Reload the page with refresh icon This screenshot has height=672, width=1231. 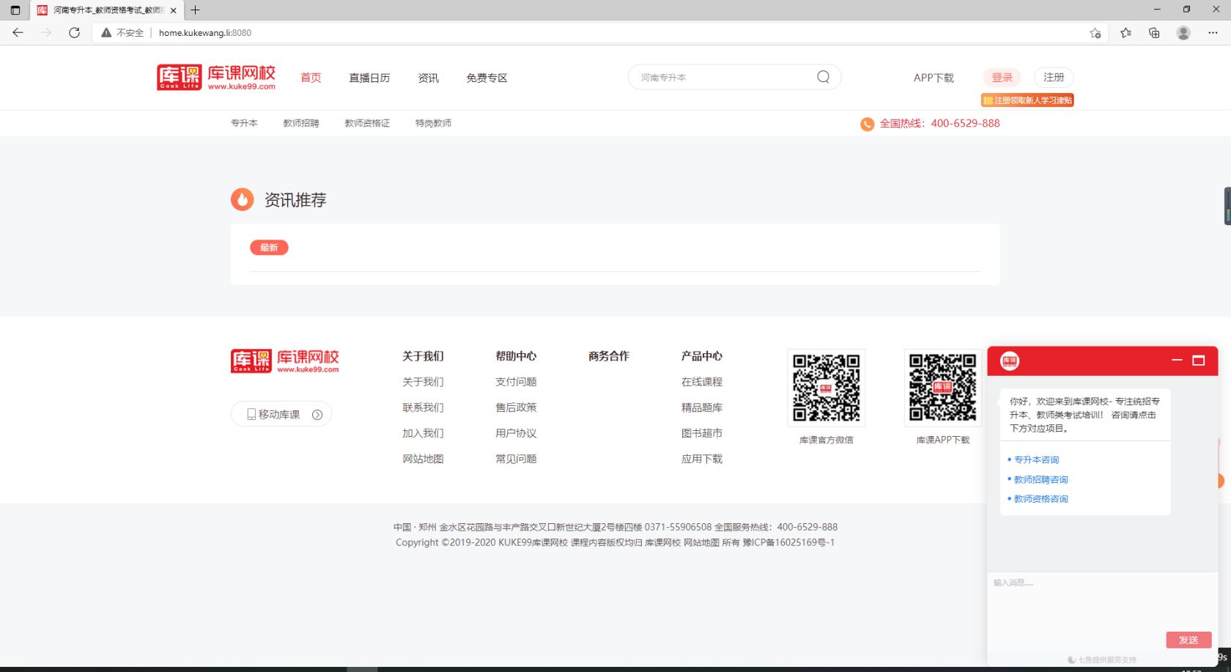74,32
